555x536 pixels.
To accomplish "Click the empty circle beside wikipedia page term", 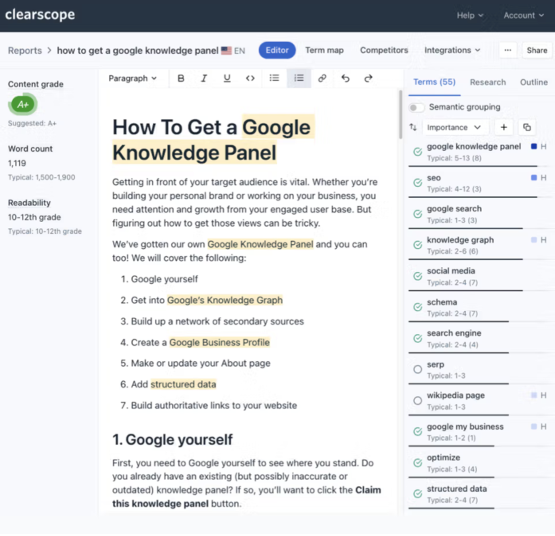I will 418,401.
